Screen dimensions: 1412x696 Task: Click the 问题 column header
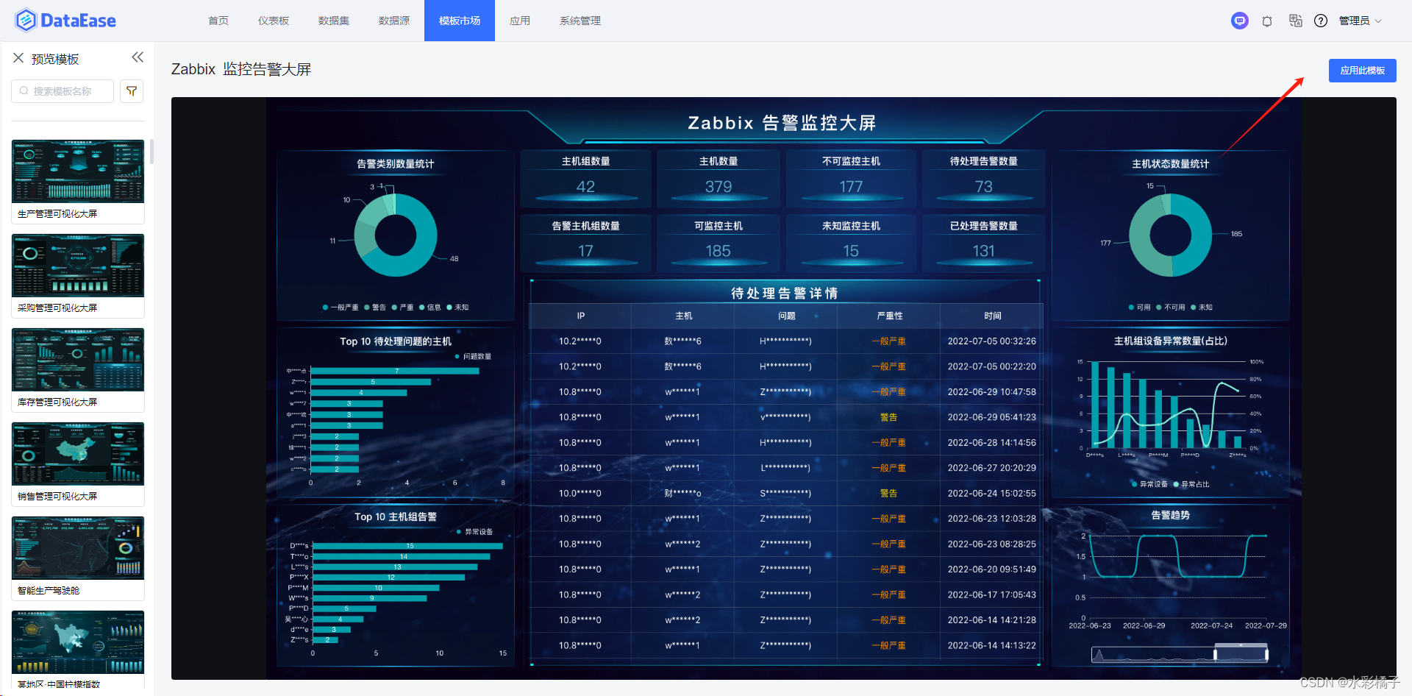point(787,316)
